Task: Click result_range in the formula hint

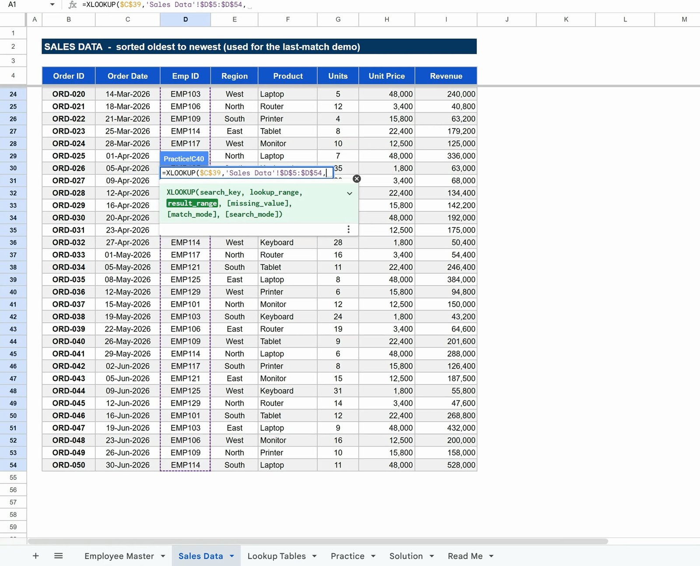Action: pyautogui.click(x=192, y=203)
